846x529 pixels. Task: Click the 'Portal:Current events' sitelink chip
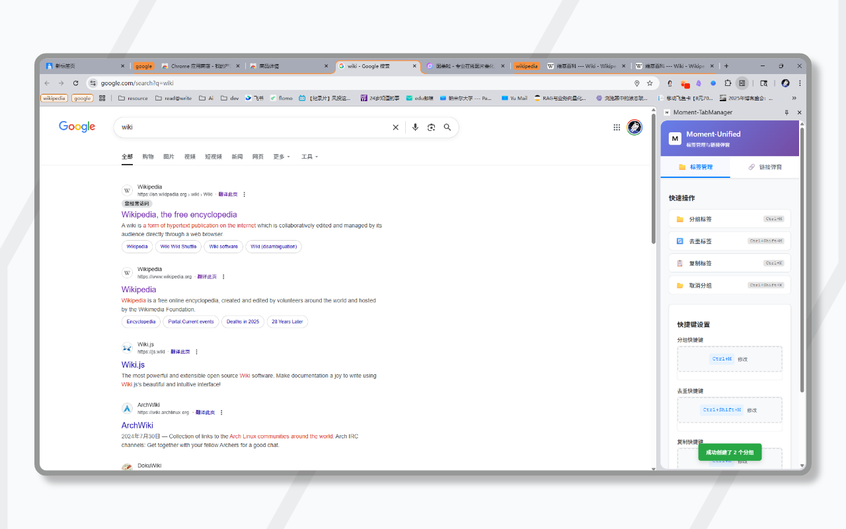coord(191,322)
